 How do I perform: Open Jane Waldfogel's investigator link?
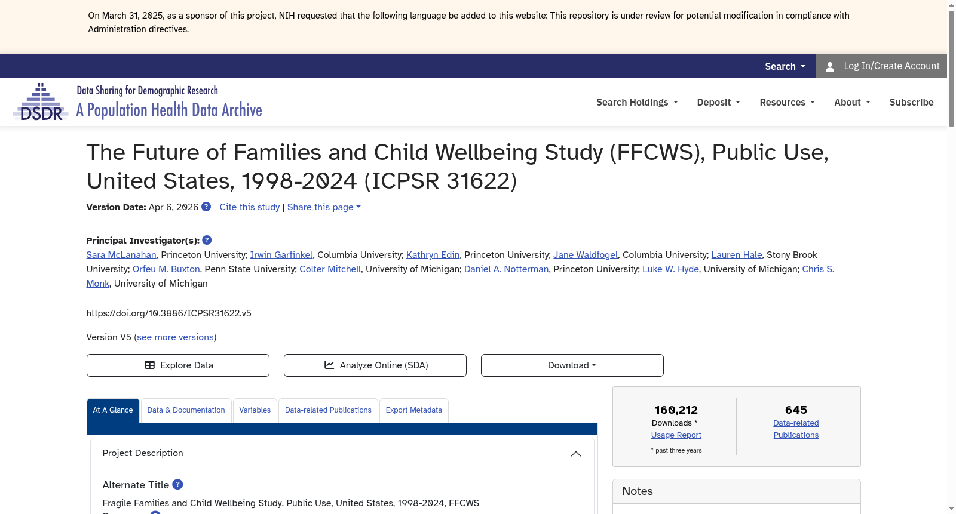(586, 254)
